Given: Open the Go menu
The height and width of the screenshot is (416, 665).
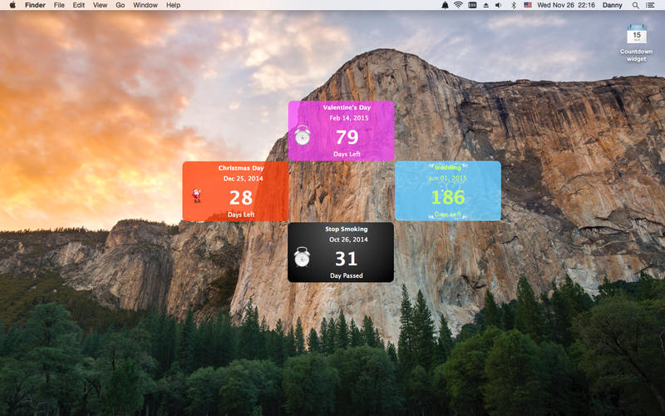Looking at the screenshot, I should 121,5.
